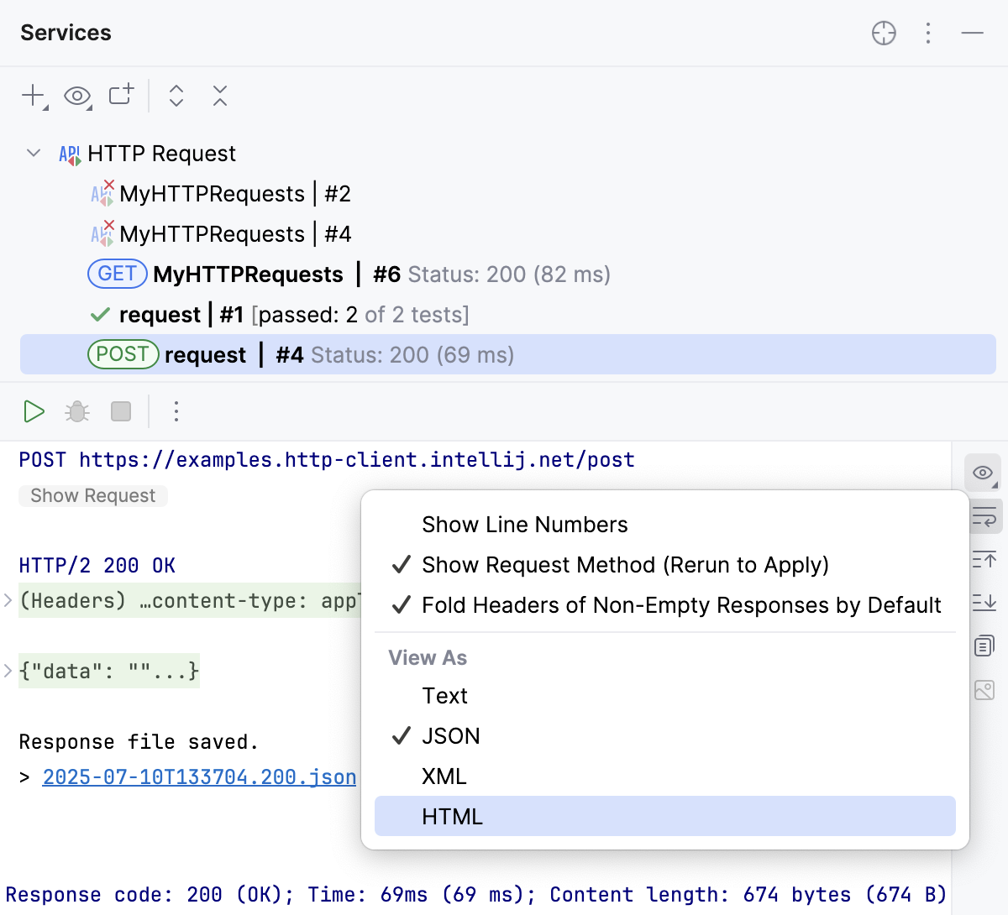Choose XML view format

click(x=444, y=776)
